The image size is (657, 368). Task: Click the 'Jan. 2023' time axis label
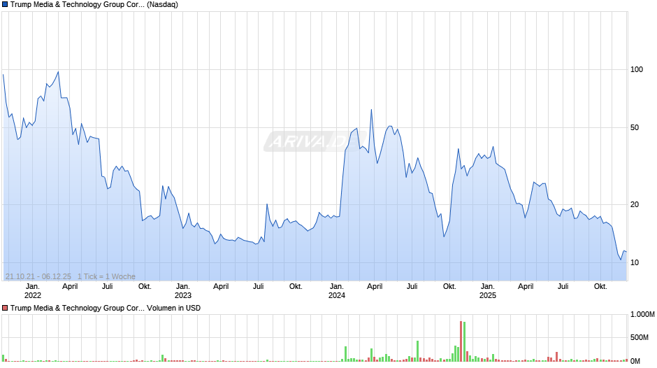tap(182, 291)
